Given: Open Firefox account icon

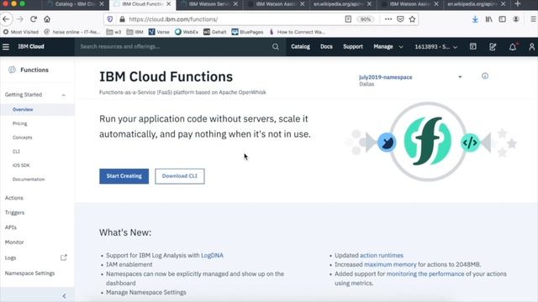Looking at the screenshot, I should click(x=515, y=19).
